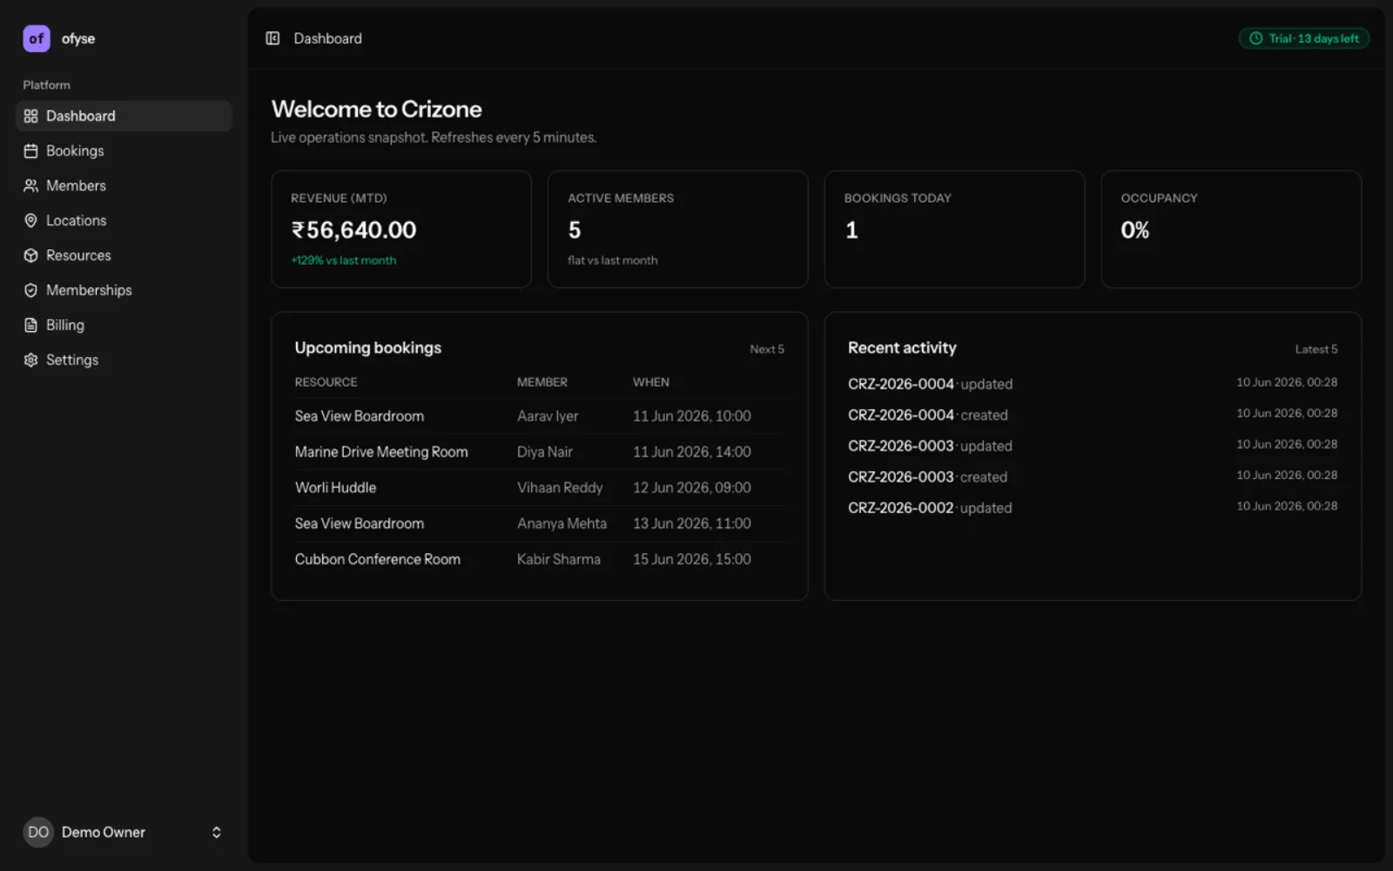This screenshot has height=871, width=1393.
Task: Select the Occupancy card
Action: [1231, 229]
